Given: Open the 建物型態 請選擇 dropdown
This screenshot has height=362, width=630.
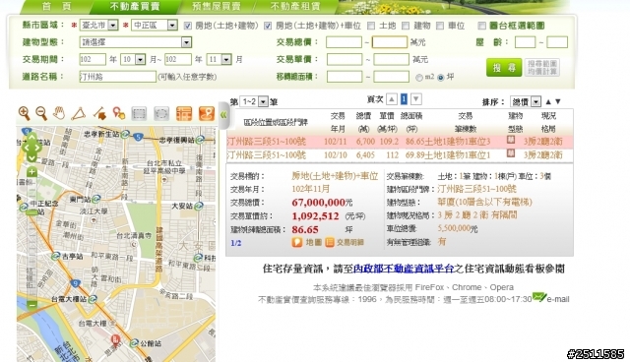Looking at the screenshot, I should [x=136, y=42].
